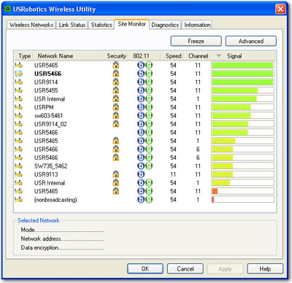Select the USRPM network name
Screen dimensions: 292x283
tap(44, 107)
